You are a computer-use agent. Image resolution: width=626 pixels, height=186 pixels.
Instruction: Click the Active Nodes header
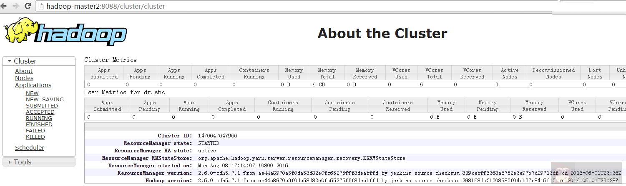[510, 73]
